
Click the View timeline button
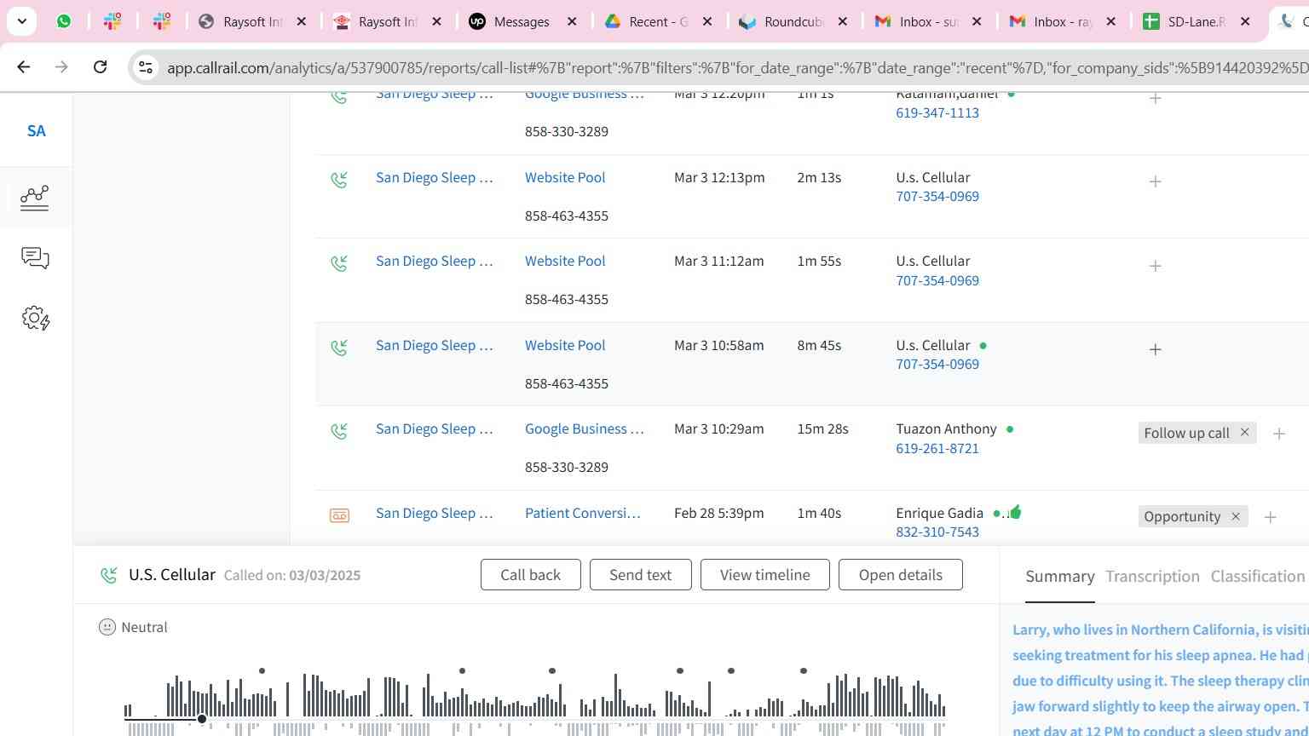tap(764, 575)
